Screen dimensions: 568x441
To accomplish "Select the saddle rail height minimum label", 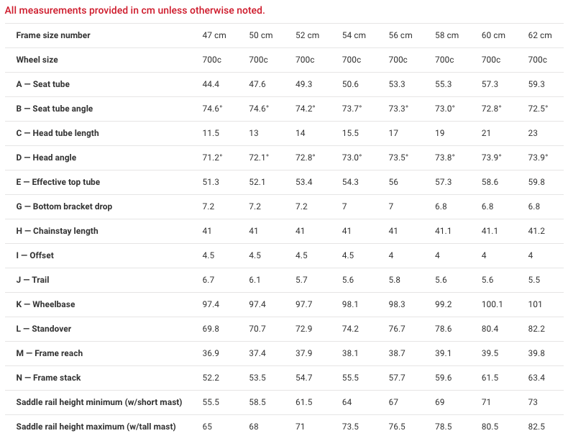I will point(99,402).
